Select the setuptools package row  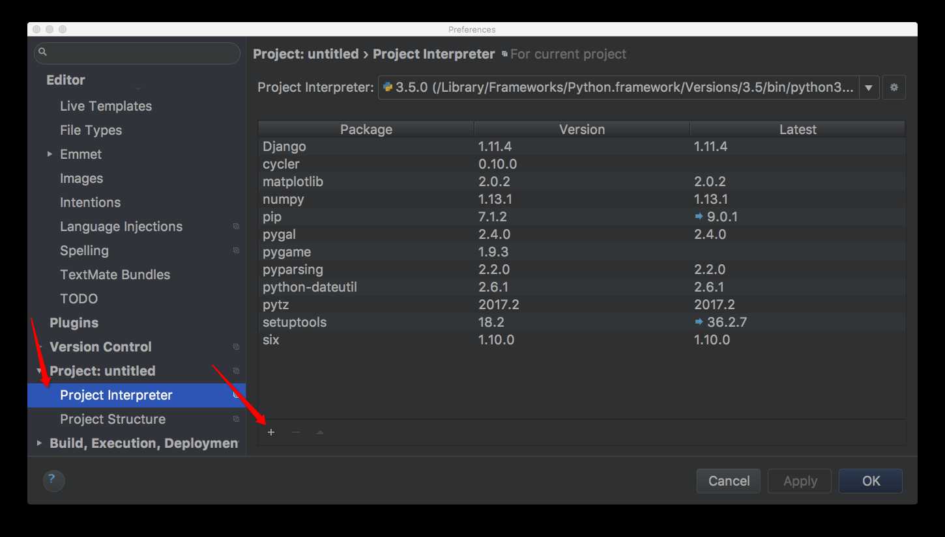tap(581, 322)
